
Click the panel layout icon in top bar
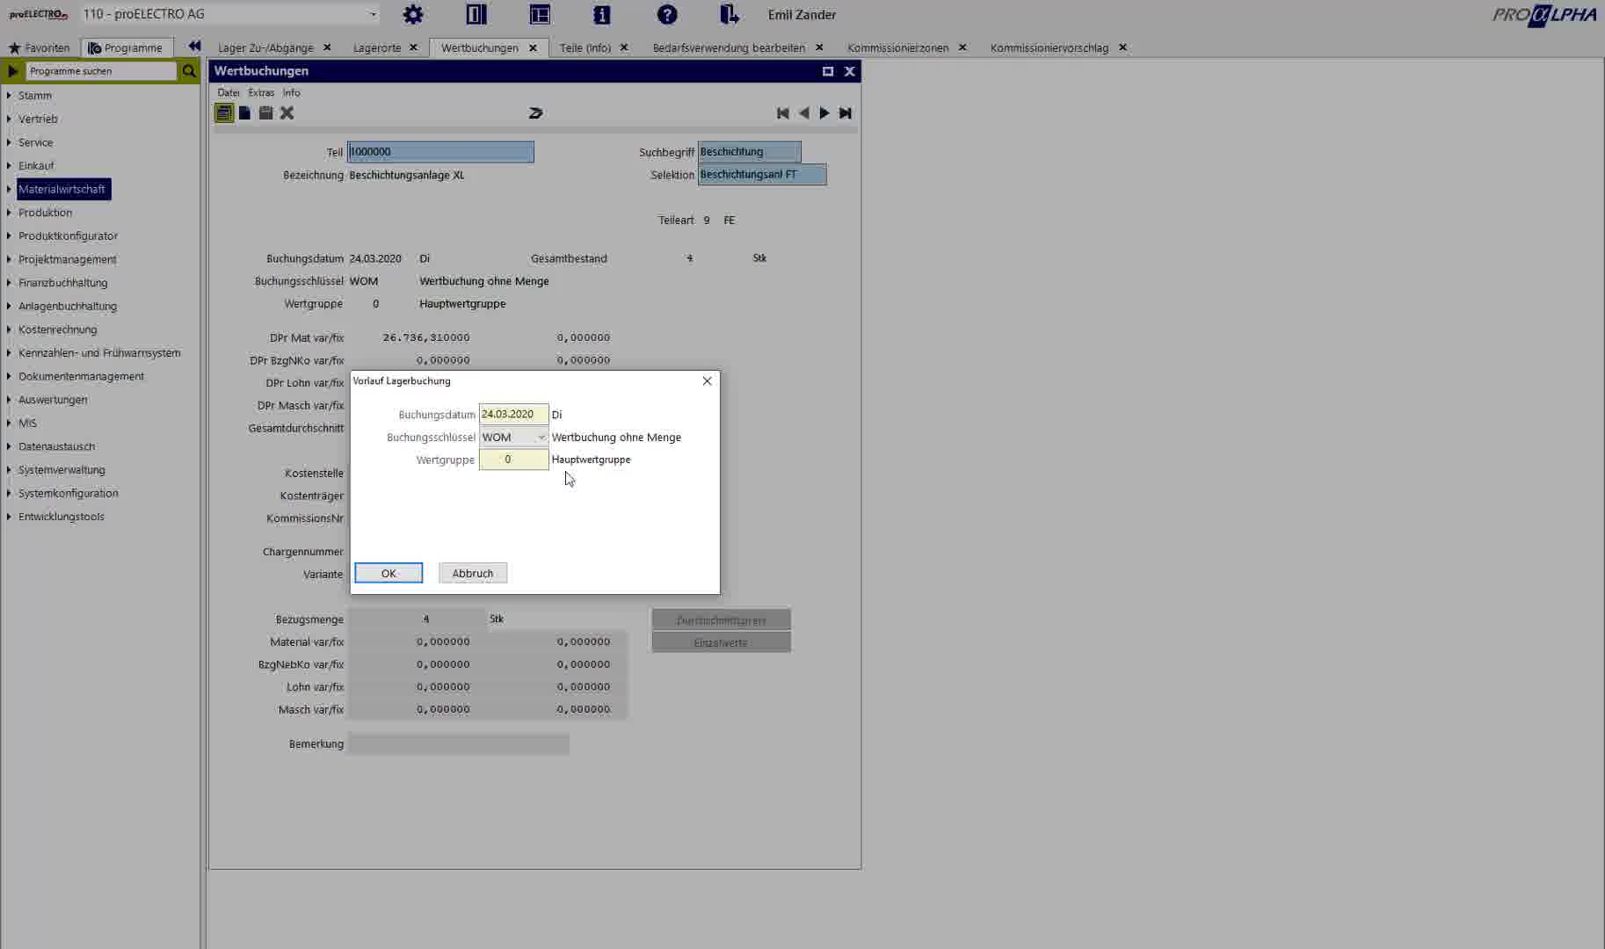click(476, 15)
